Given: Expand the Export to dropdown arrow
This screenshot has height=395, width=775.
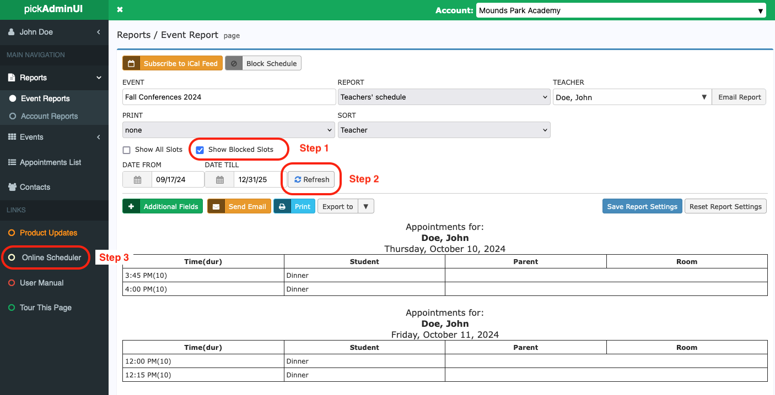Looking at the screenshot, I should (366, 207).
